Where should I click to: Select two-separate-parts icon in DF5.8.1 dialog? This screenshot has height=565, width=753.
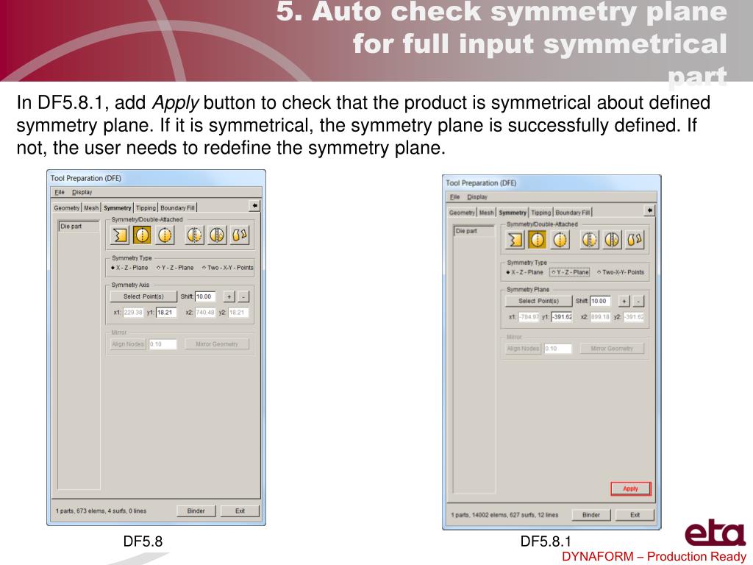[635, 239]
